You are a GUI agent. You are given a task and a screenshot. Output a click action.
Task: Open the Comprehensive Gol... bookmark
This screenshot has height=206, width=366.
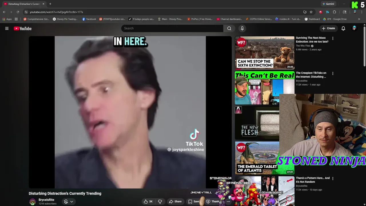tap(36, 19)
